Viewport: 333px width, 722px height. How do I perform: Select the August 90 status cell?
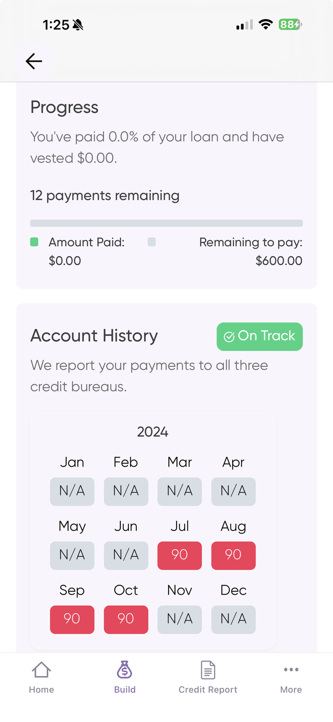[234, 555]
